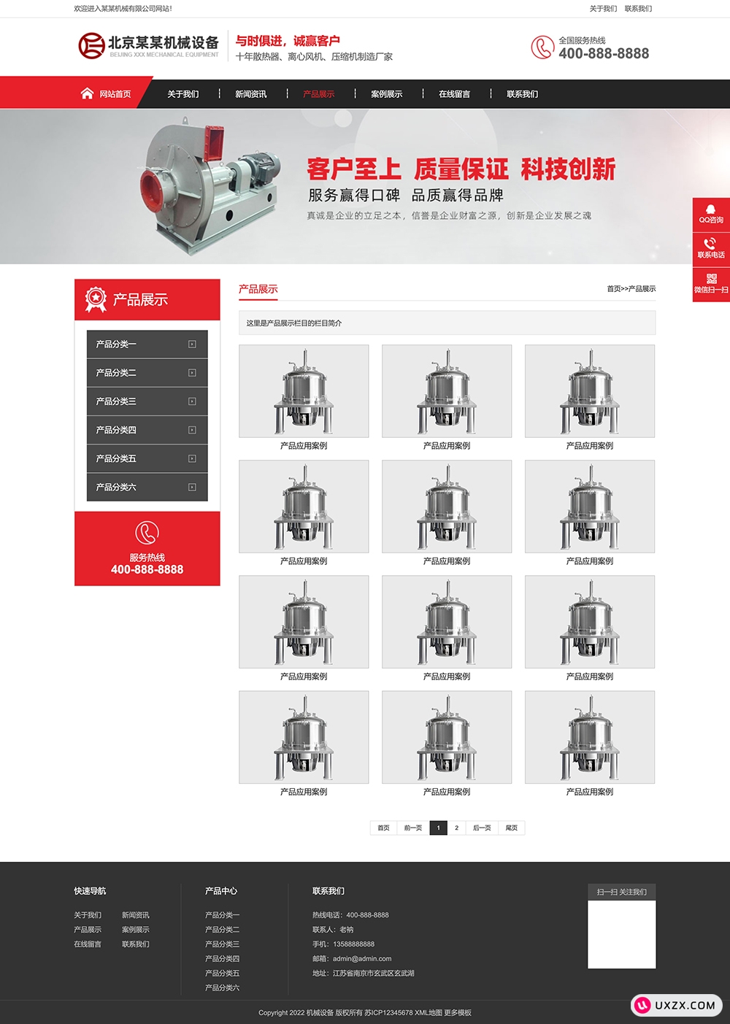Viewport: 730px width, 1024px height.
Task: Go to 在线留言 navigation item
Action: click(454, 94)
